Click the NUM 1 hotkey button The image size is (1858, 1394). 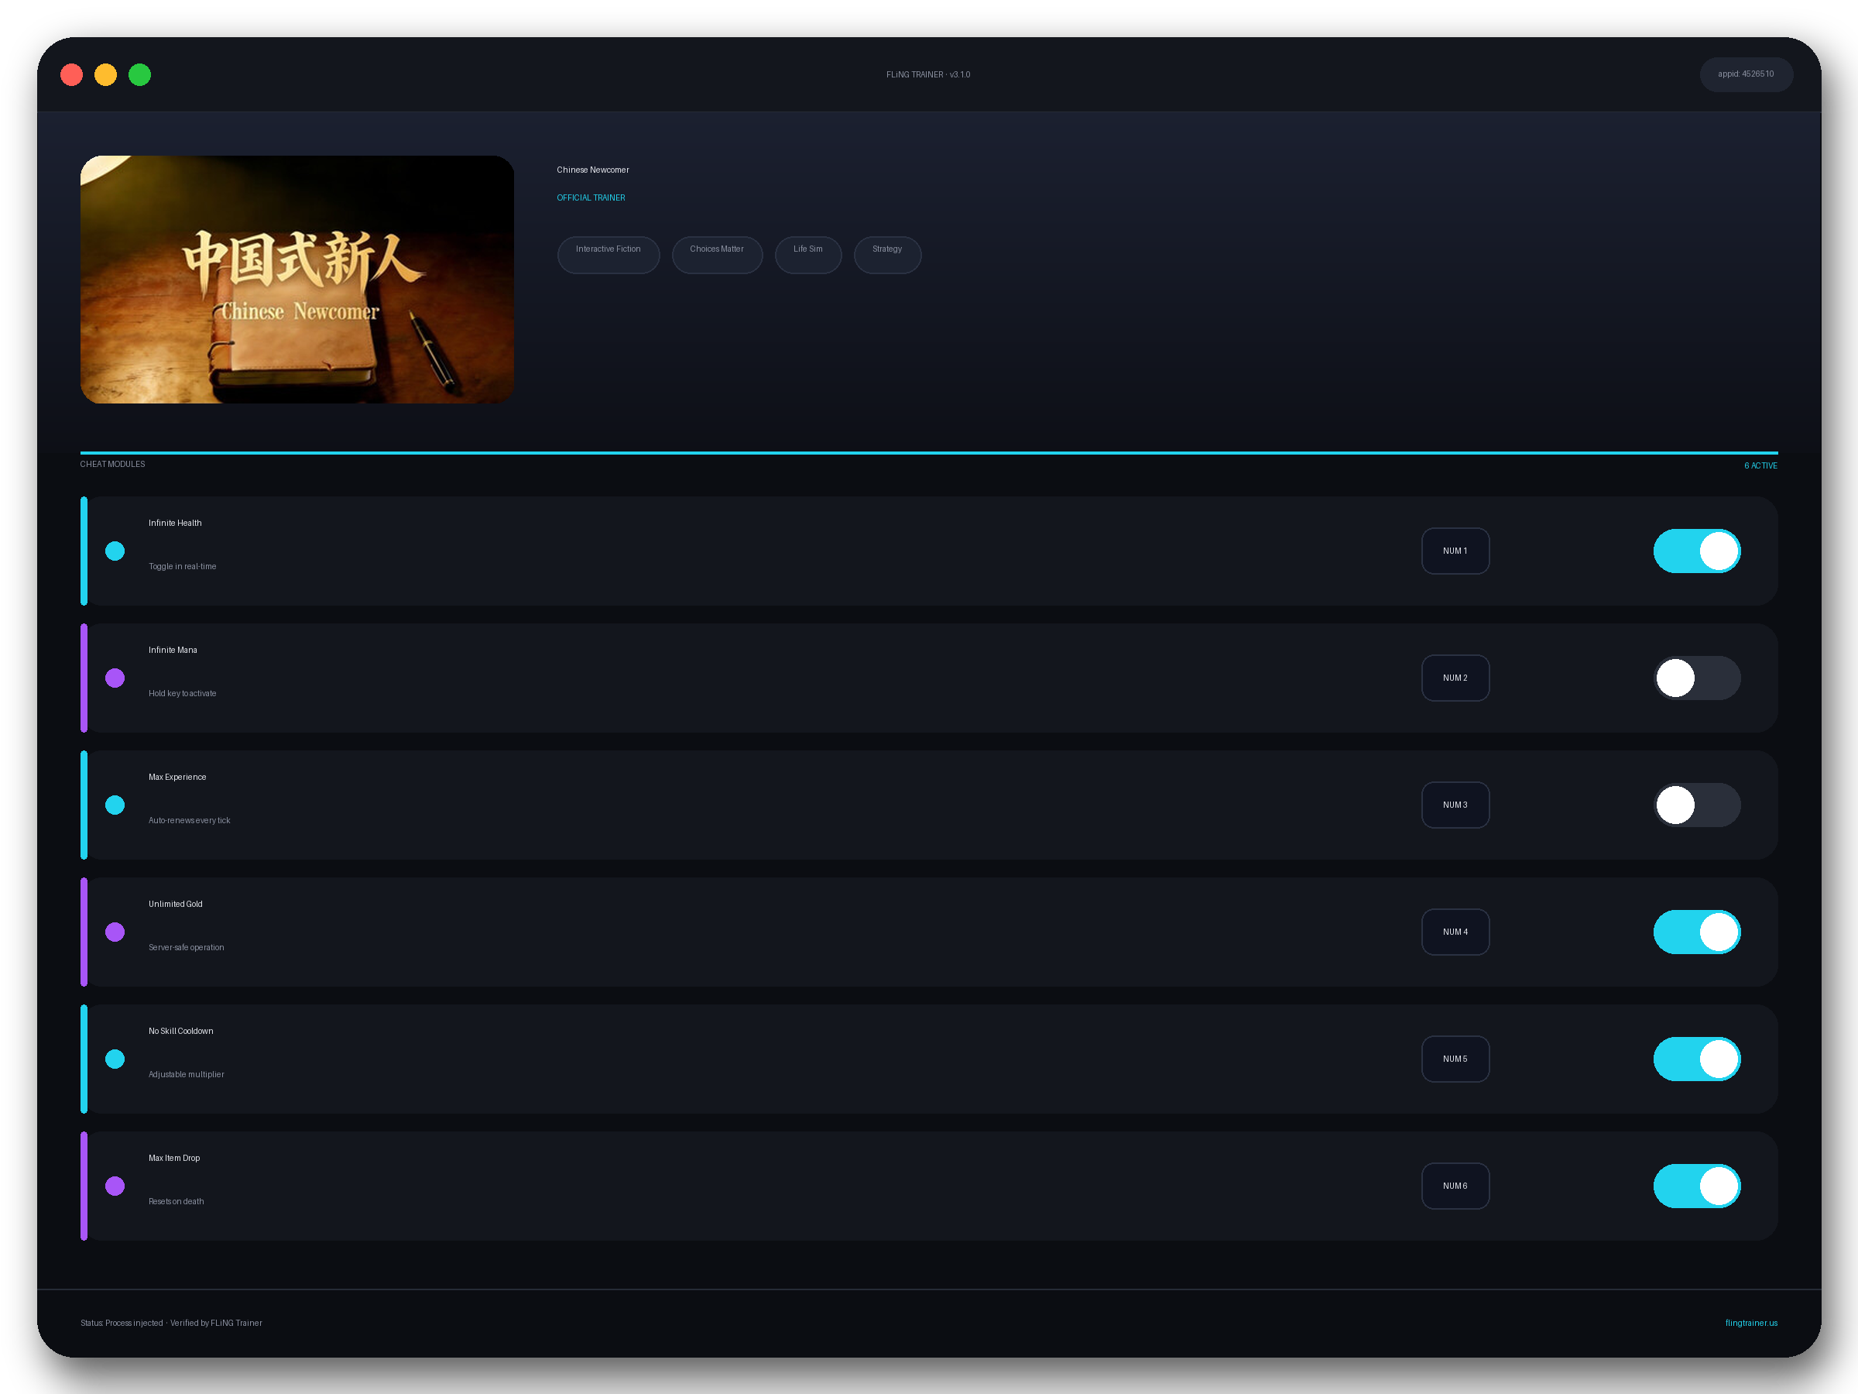1455,551
